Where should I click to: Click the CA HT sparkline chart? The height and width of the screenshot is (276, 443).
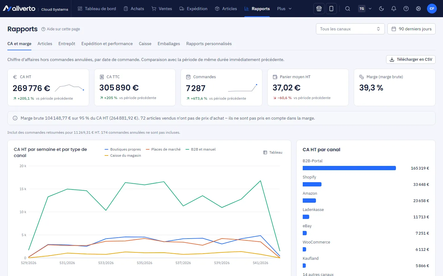70,88
